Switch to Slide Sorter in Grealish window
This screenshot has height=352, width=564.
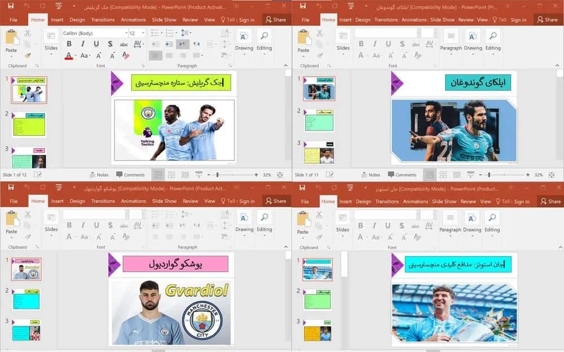point(171,175)
